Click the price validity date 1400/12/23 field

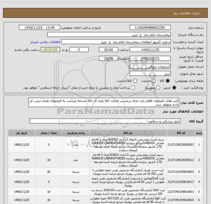point(150,58)
